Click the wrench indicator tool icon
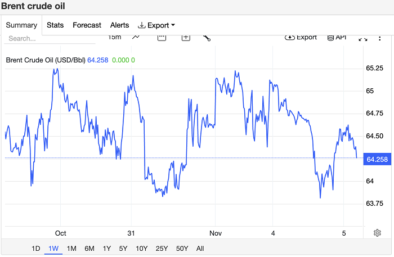 [207, 37]
